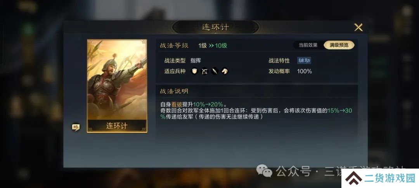Tap the 连环计 title banner
Image resolution: width=419 pixels, height=188 pixels.
tap(215, 27)
